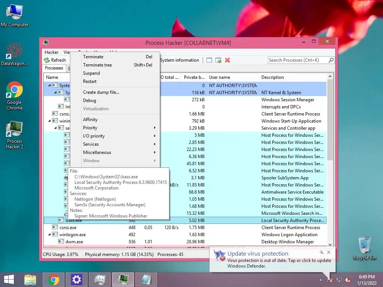The image size is (383, 287).
Task: Open the Priority submenu
Action: pos(119,128)
